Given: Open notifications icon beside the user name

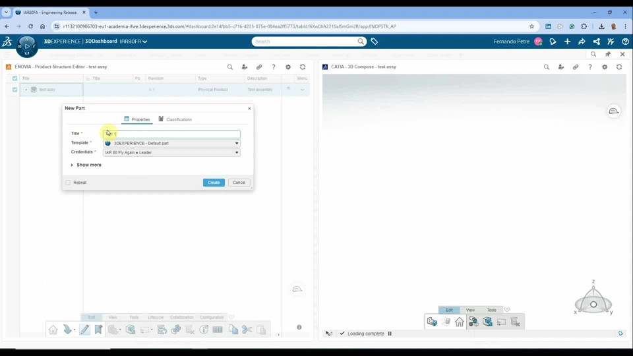Looking at the screenshot, I should 553,41.
